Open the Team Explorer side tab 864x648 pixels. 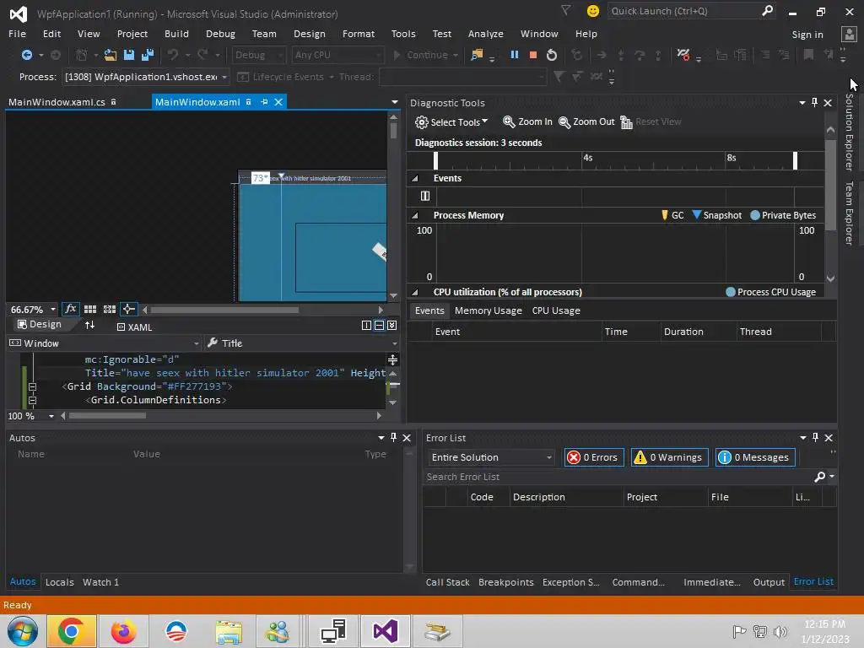click(849, 213)
